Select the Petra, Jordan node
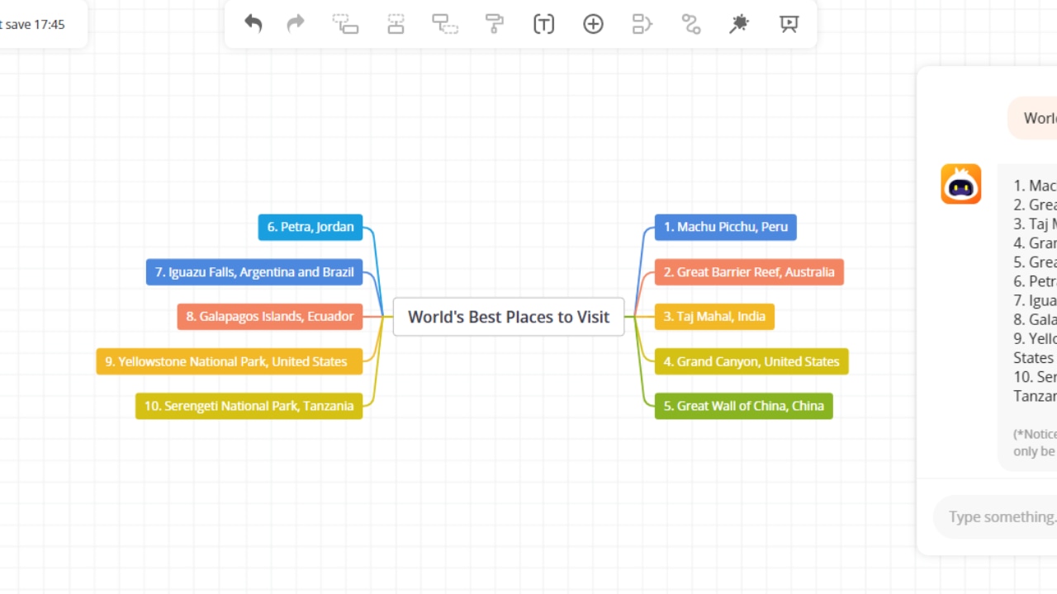Viewport: 1057px width, 594px height. point(310,227)
